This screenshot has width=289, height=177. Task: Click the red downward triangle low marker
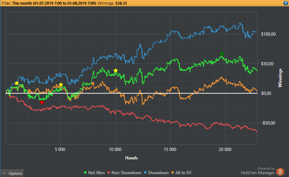(x=42, y=103)
